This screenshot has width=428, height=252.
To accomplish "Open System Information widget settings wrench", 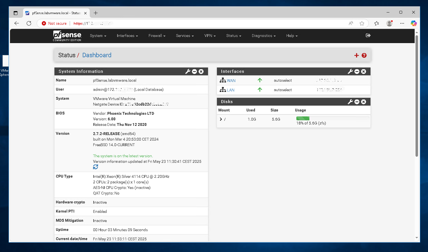I will click(188, 71).
